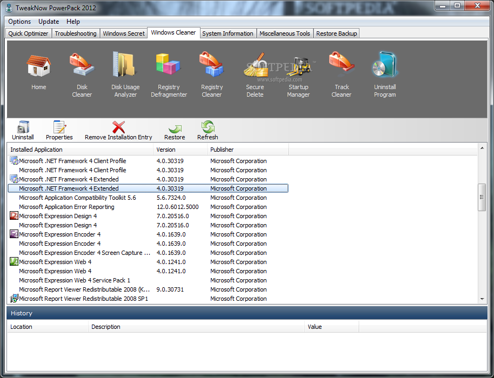Click the .NET Framework 4 Extended installer icon

(14, 179)
